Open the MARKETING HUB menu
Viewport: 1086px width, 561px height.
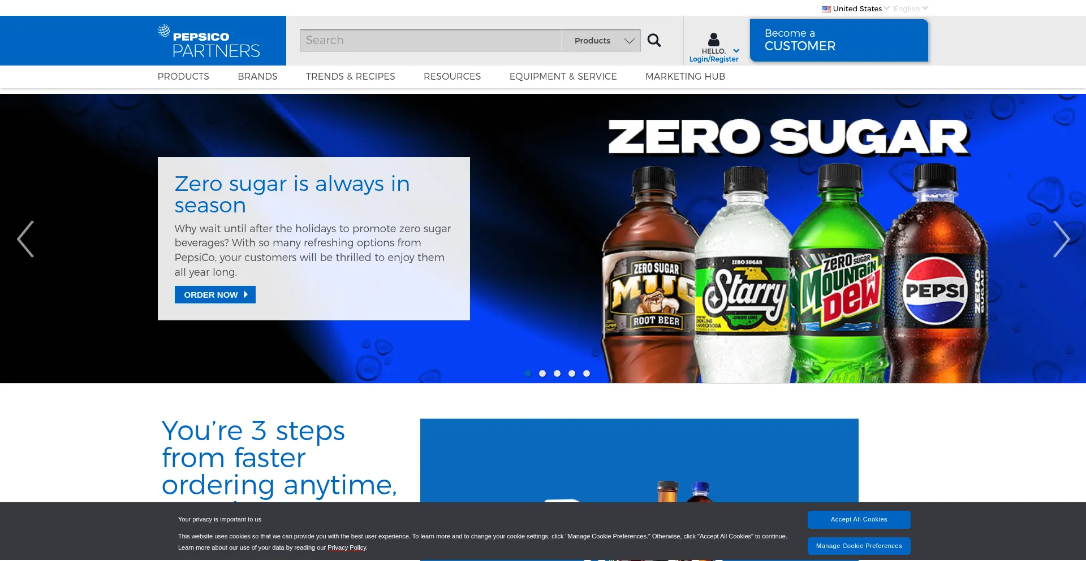tap(686, 76)
